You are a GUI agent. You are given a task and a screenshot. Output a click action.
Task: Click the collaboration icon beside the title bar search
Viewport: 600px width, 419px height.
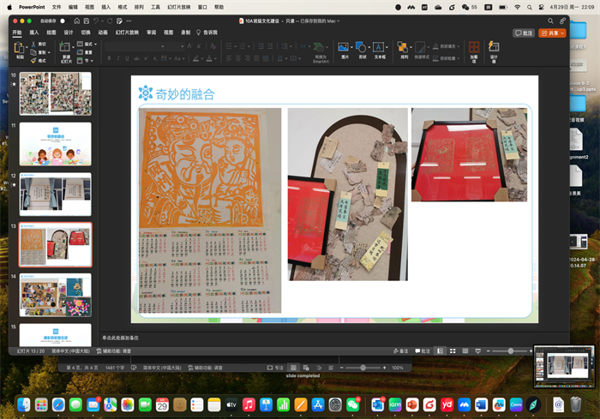[x=562, y=21]
